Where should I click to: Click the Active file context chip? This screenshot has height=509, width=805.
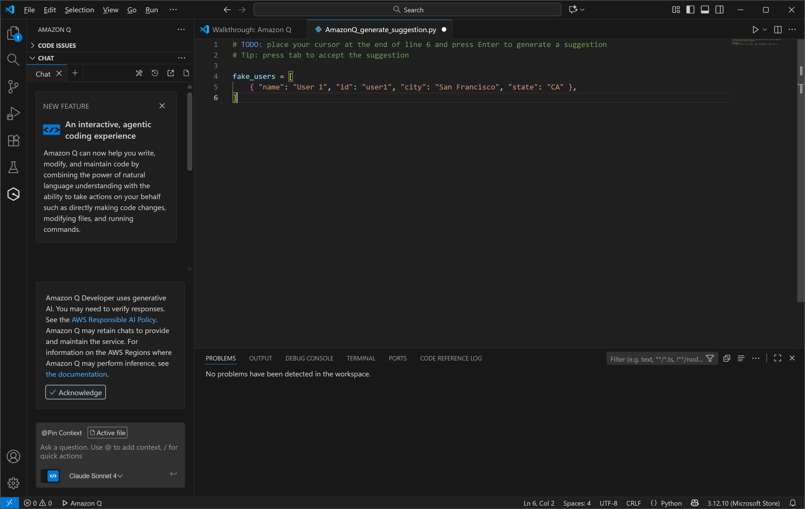(x=107, y=433)
